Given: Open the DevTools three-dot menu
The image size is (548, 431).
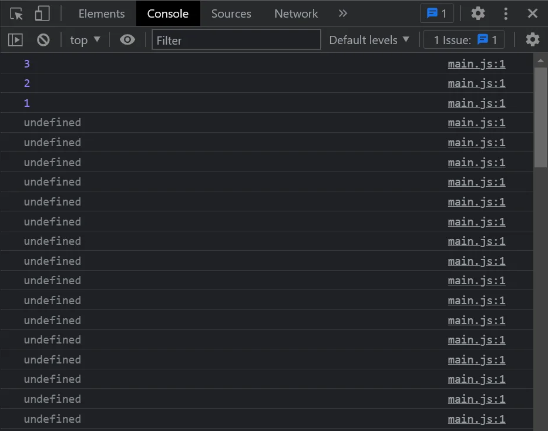Looking at the screenshot, I should pos(506,14).
